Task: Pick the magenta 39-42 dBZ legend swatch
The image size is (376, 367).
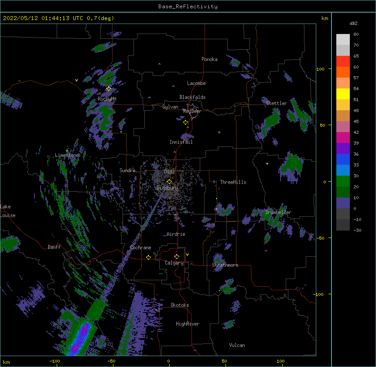Action: point(343,137)
